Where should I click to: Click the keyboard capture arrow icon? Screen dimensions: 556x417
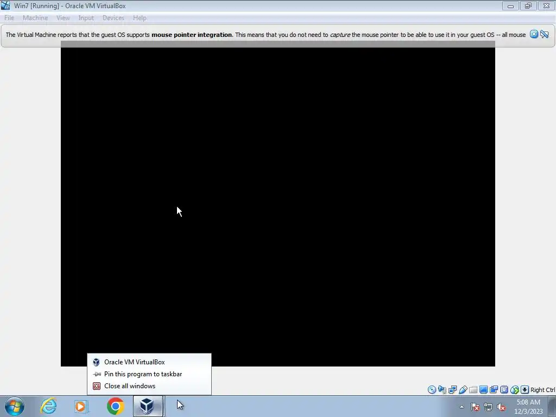pos(525,390)
